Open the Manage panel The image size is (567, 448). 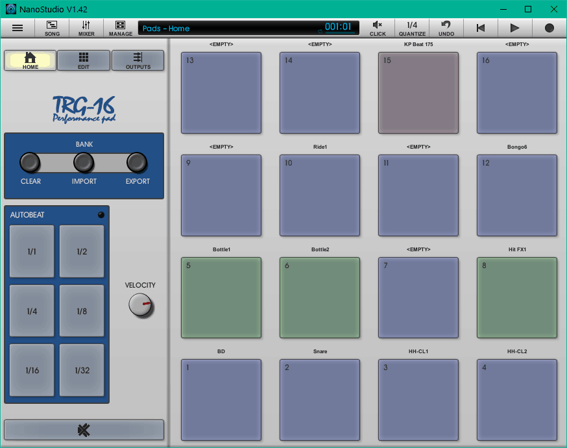point(121,28)
